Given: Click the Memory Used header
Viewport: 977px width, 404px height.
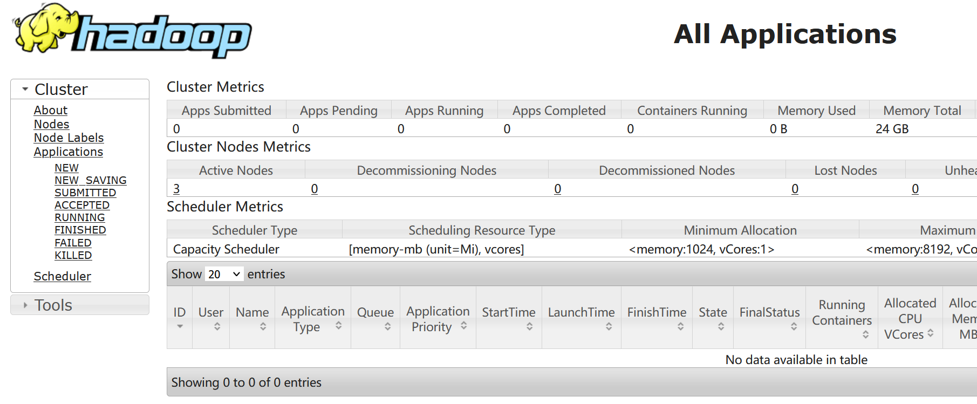Looking at the screenshot, I should point(817,111).
